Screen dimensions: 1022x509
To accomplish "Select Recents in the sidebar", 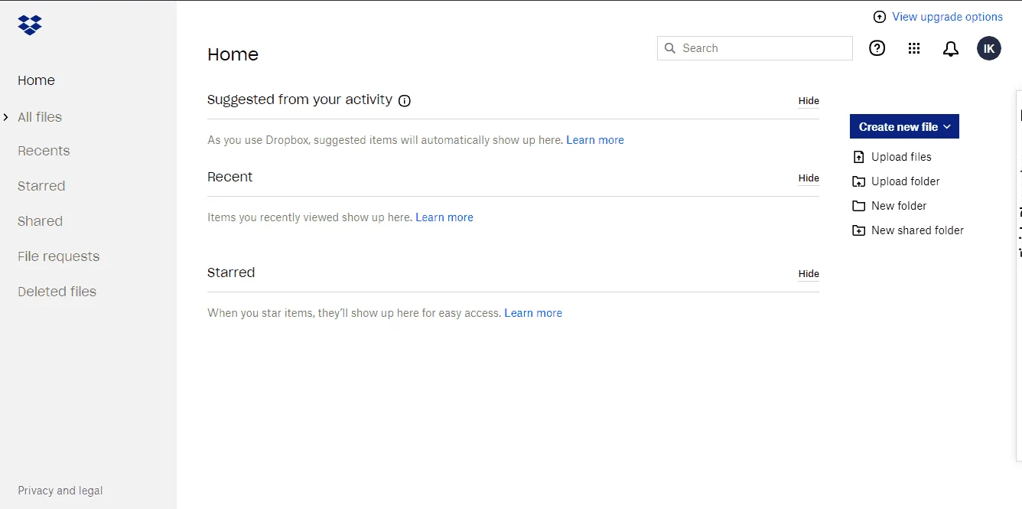I will click(44, 151).
